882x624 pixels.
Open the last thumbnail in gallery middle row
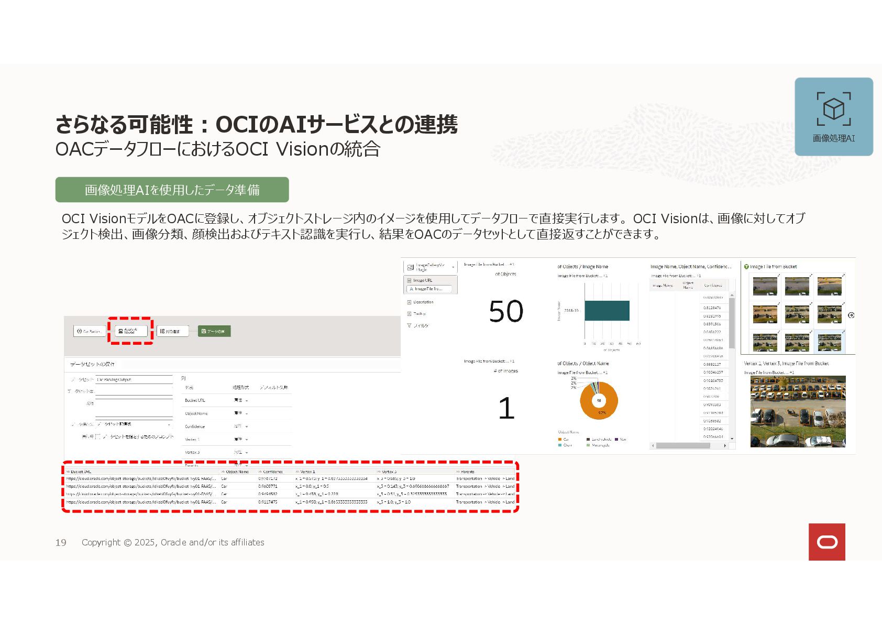(x=830, y=314)
